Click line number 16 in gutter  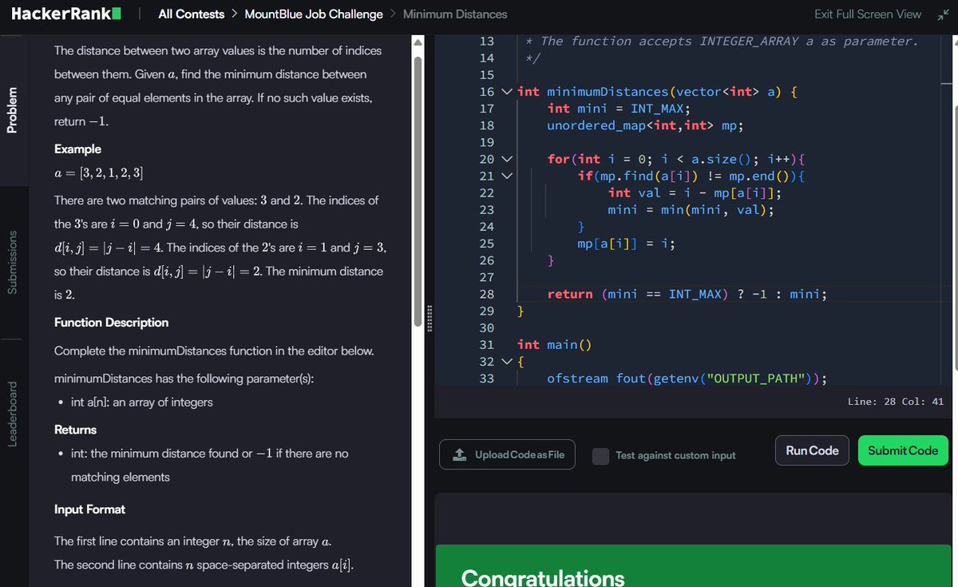(487, 92)
